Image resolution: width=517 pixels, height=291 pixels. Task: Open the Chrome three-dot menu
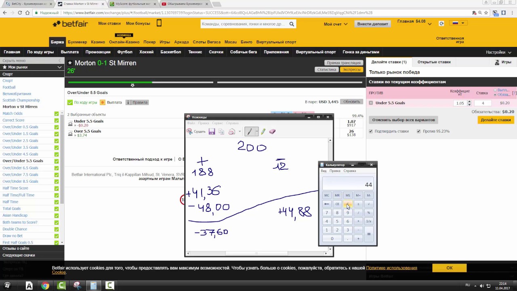[512, 13]
